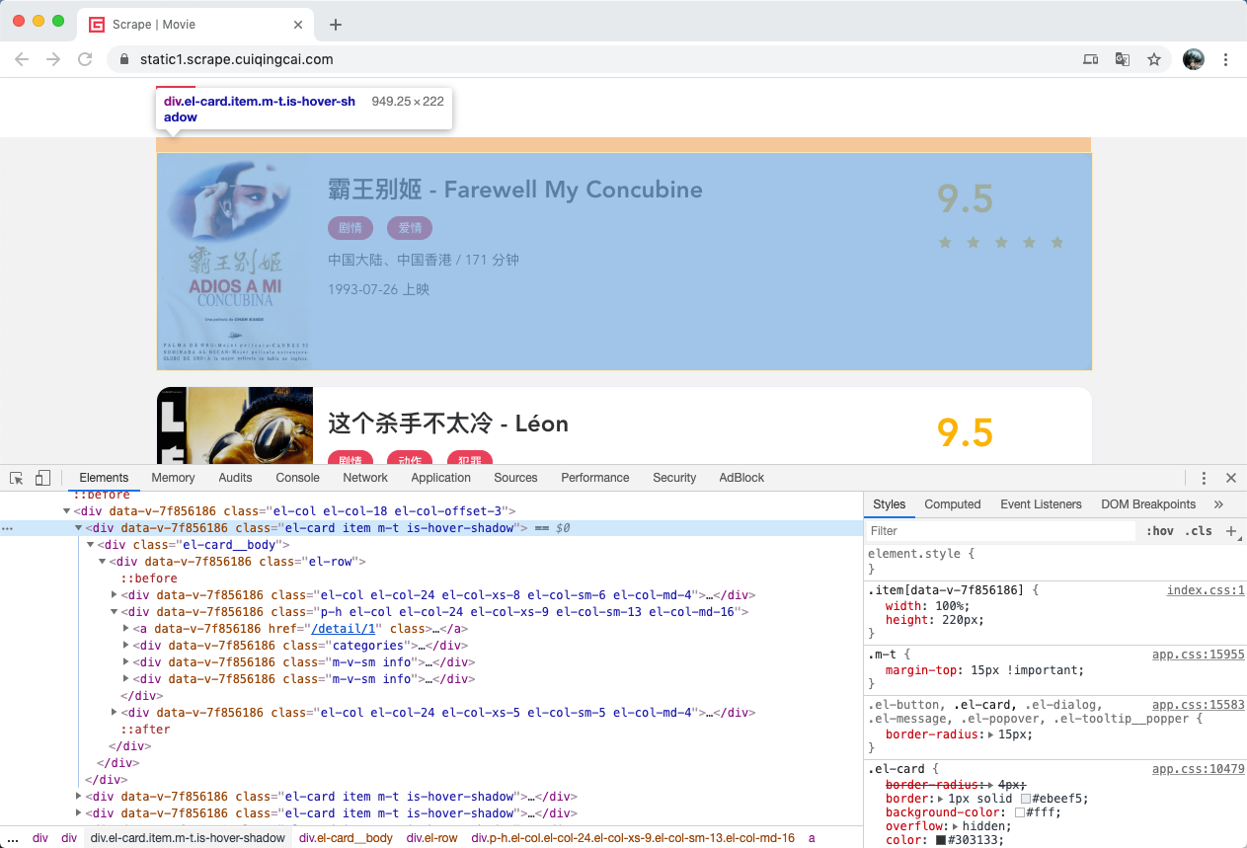This screenshot has height=848, width=1247.
Task: Click the ellipsis beside the selected DOM row
Action: pyautogui.click(x=8, y=529)
